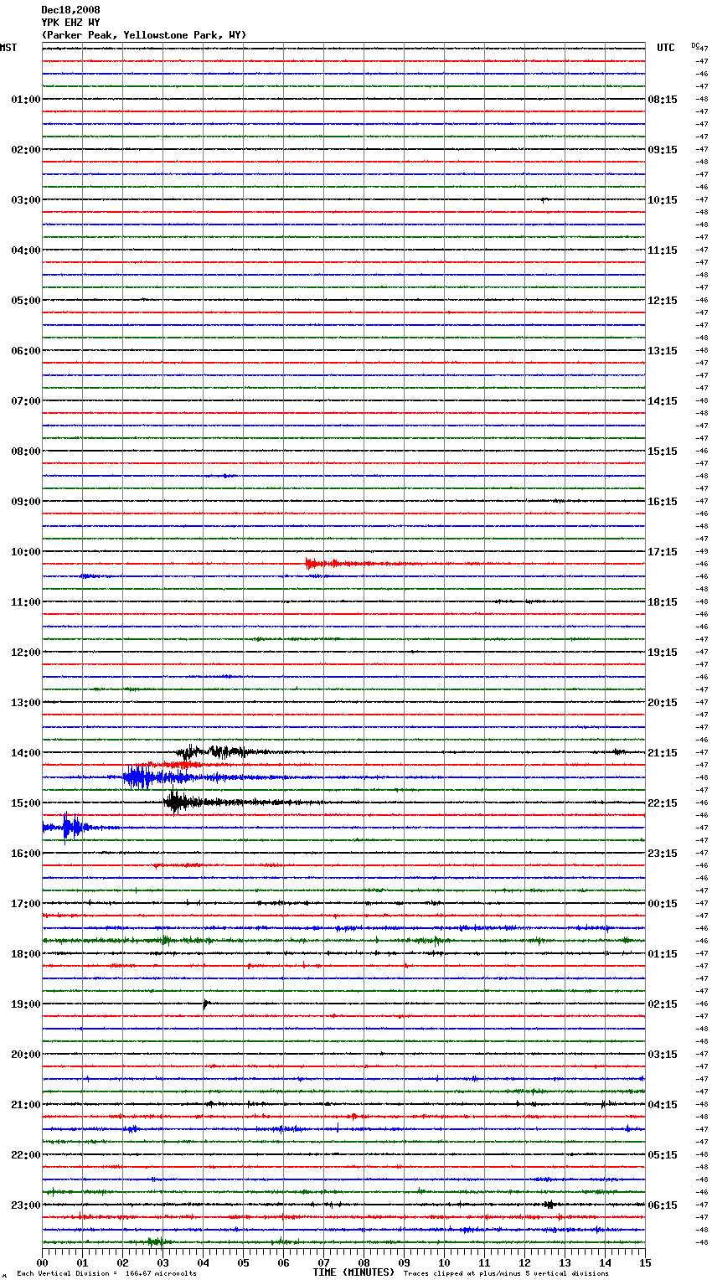Click the minute axis label 08
The width and height of the screenshot is (712, 1285).
(x=364, y=1262)
